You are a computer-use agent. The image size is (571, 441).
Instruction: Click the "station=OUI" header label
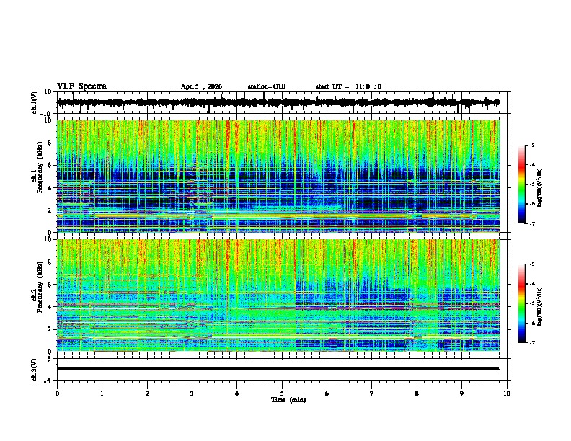[267, 86]
